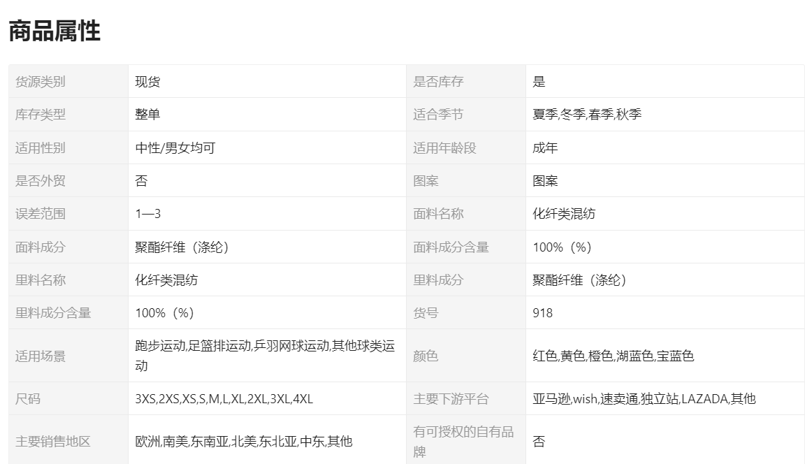This screenshot has width=805, height=464.
Task: Click the 是否外贸 label cell
Action: pyautogui.click(x=41, y=181)
